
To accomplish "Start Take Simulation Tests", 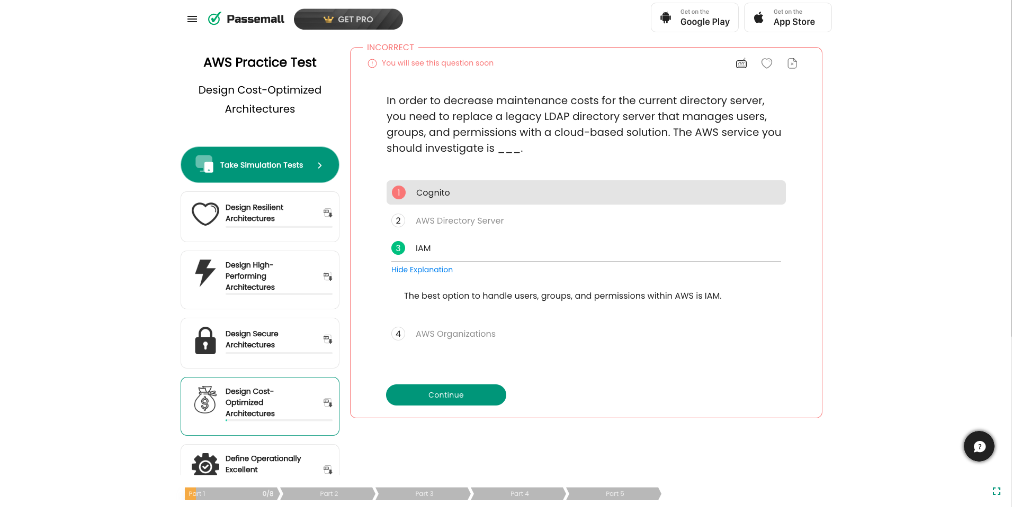I will pos(260,165).
